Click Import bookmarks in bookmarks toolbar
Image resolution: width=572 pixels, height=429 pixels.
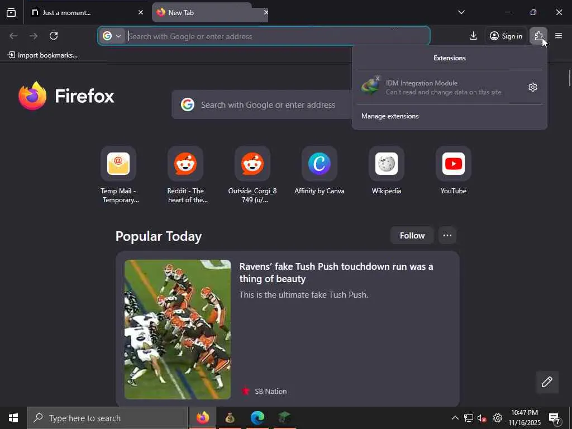pos(42,55)
